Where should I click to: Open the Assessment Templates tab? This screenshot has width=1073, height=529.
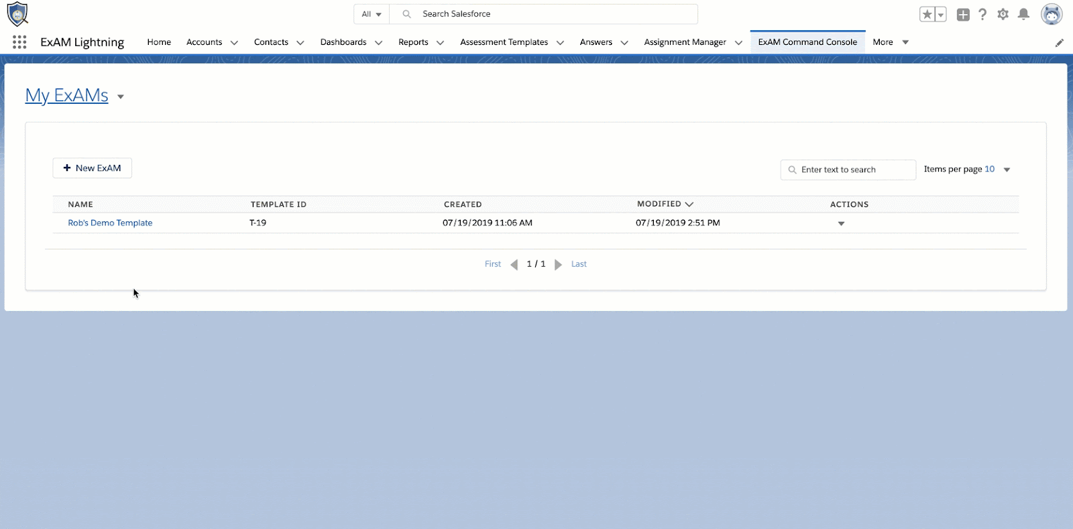504,42
